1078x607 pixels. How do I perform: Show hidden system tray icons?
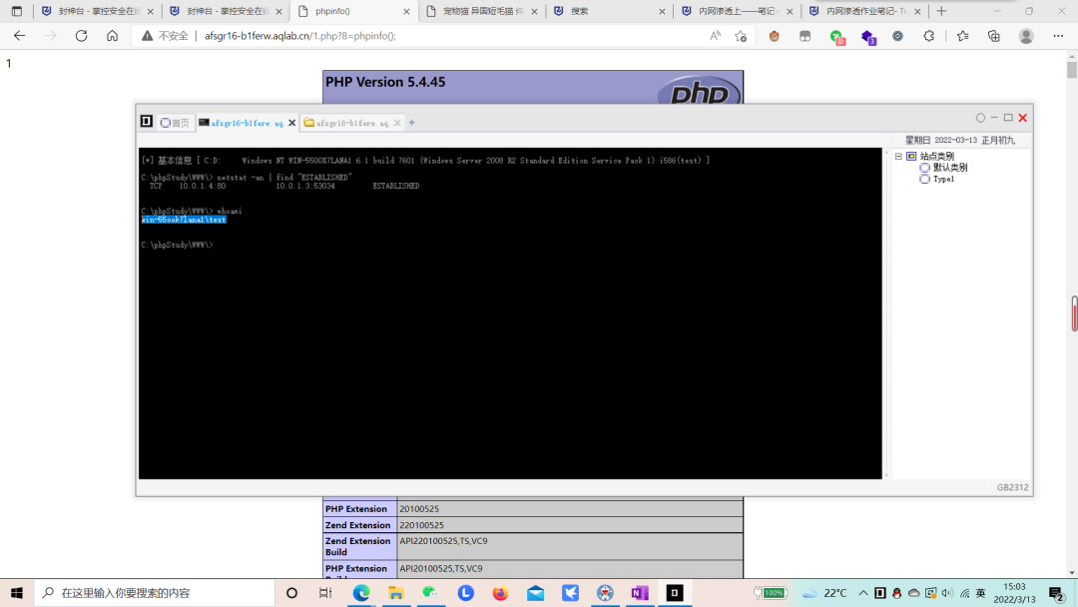coord(863,593)
